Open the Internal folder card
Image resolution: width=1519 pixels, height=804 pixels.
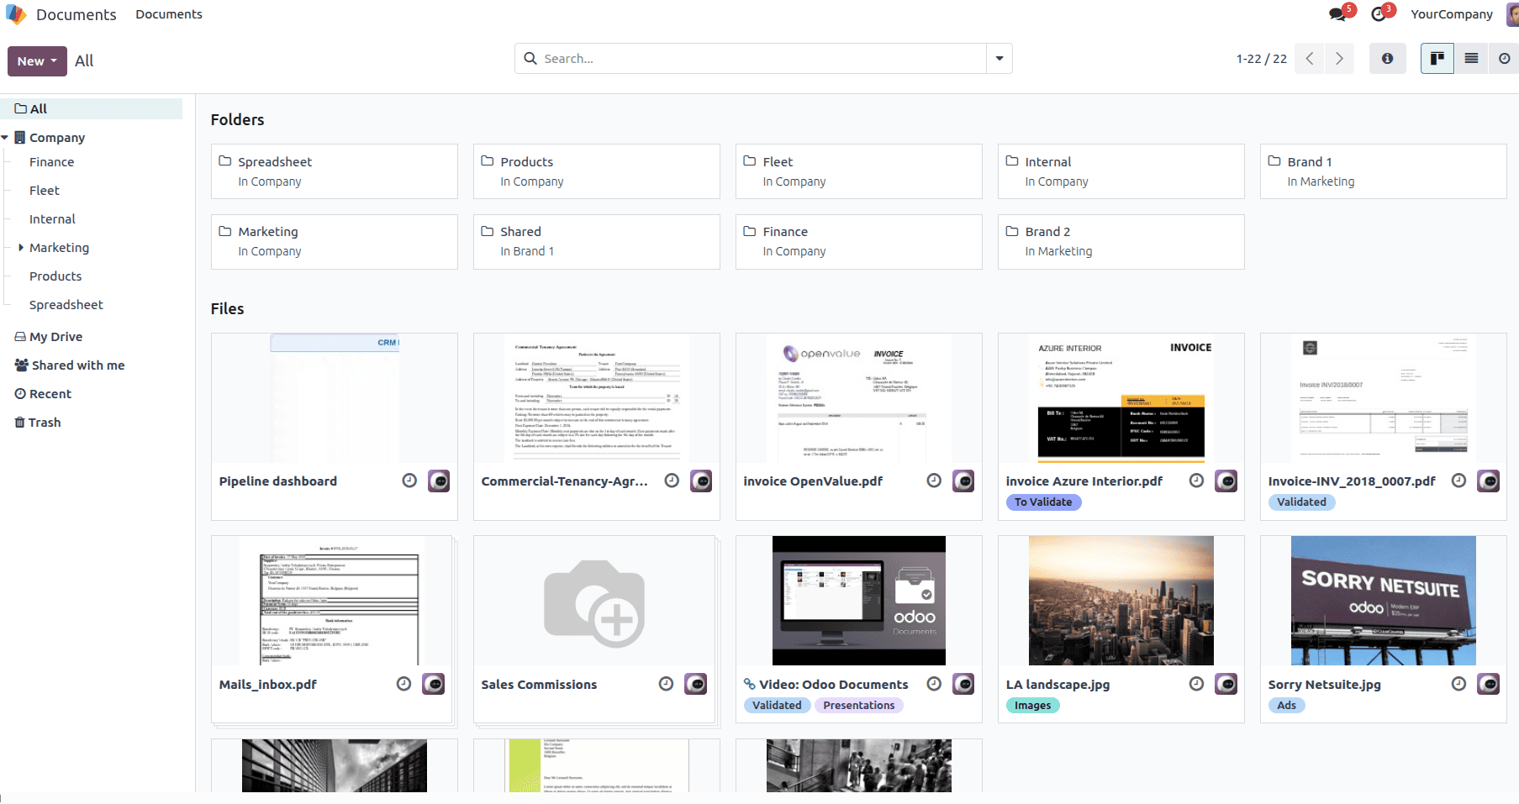pyautogui.click(x=1121, y=171)
